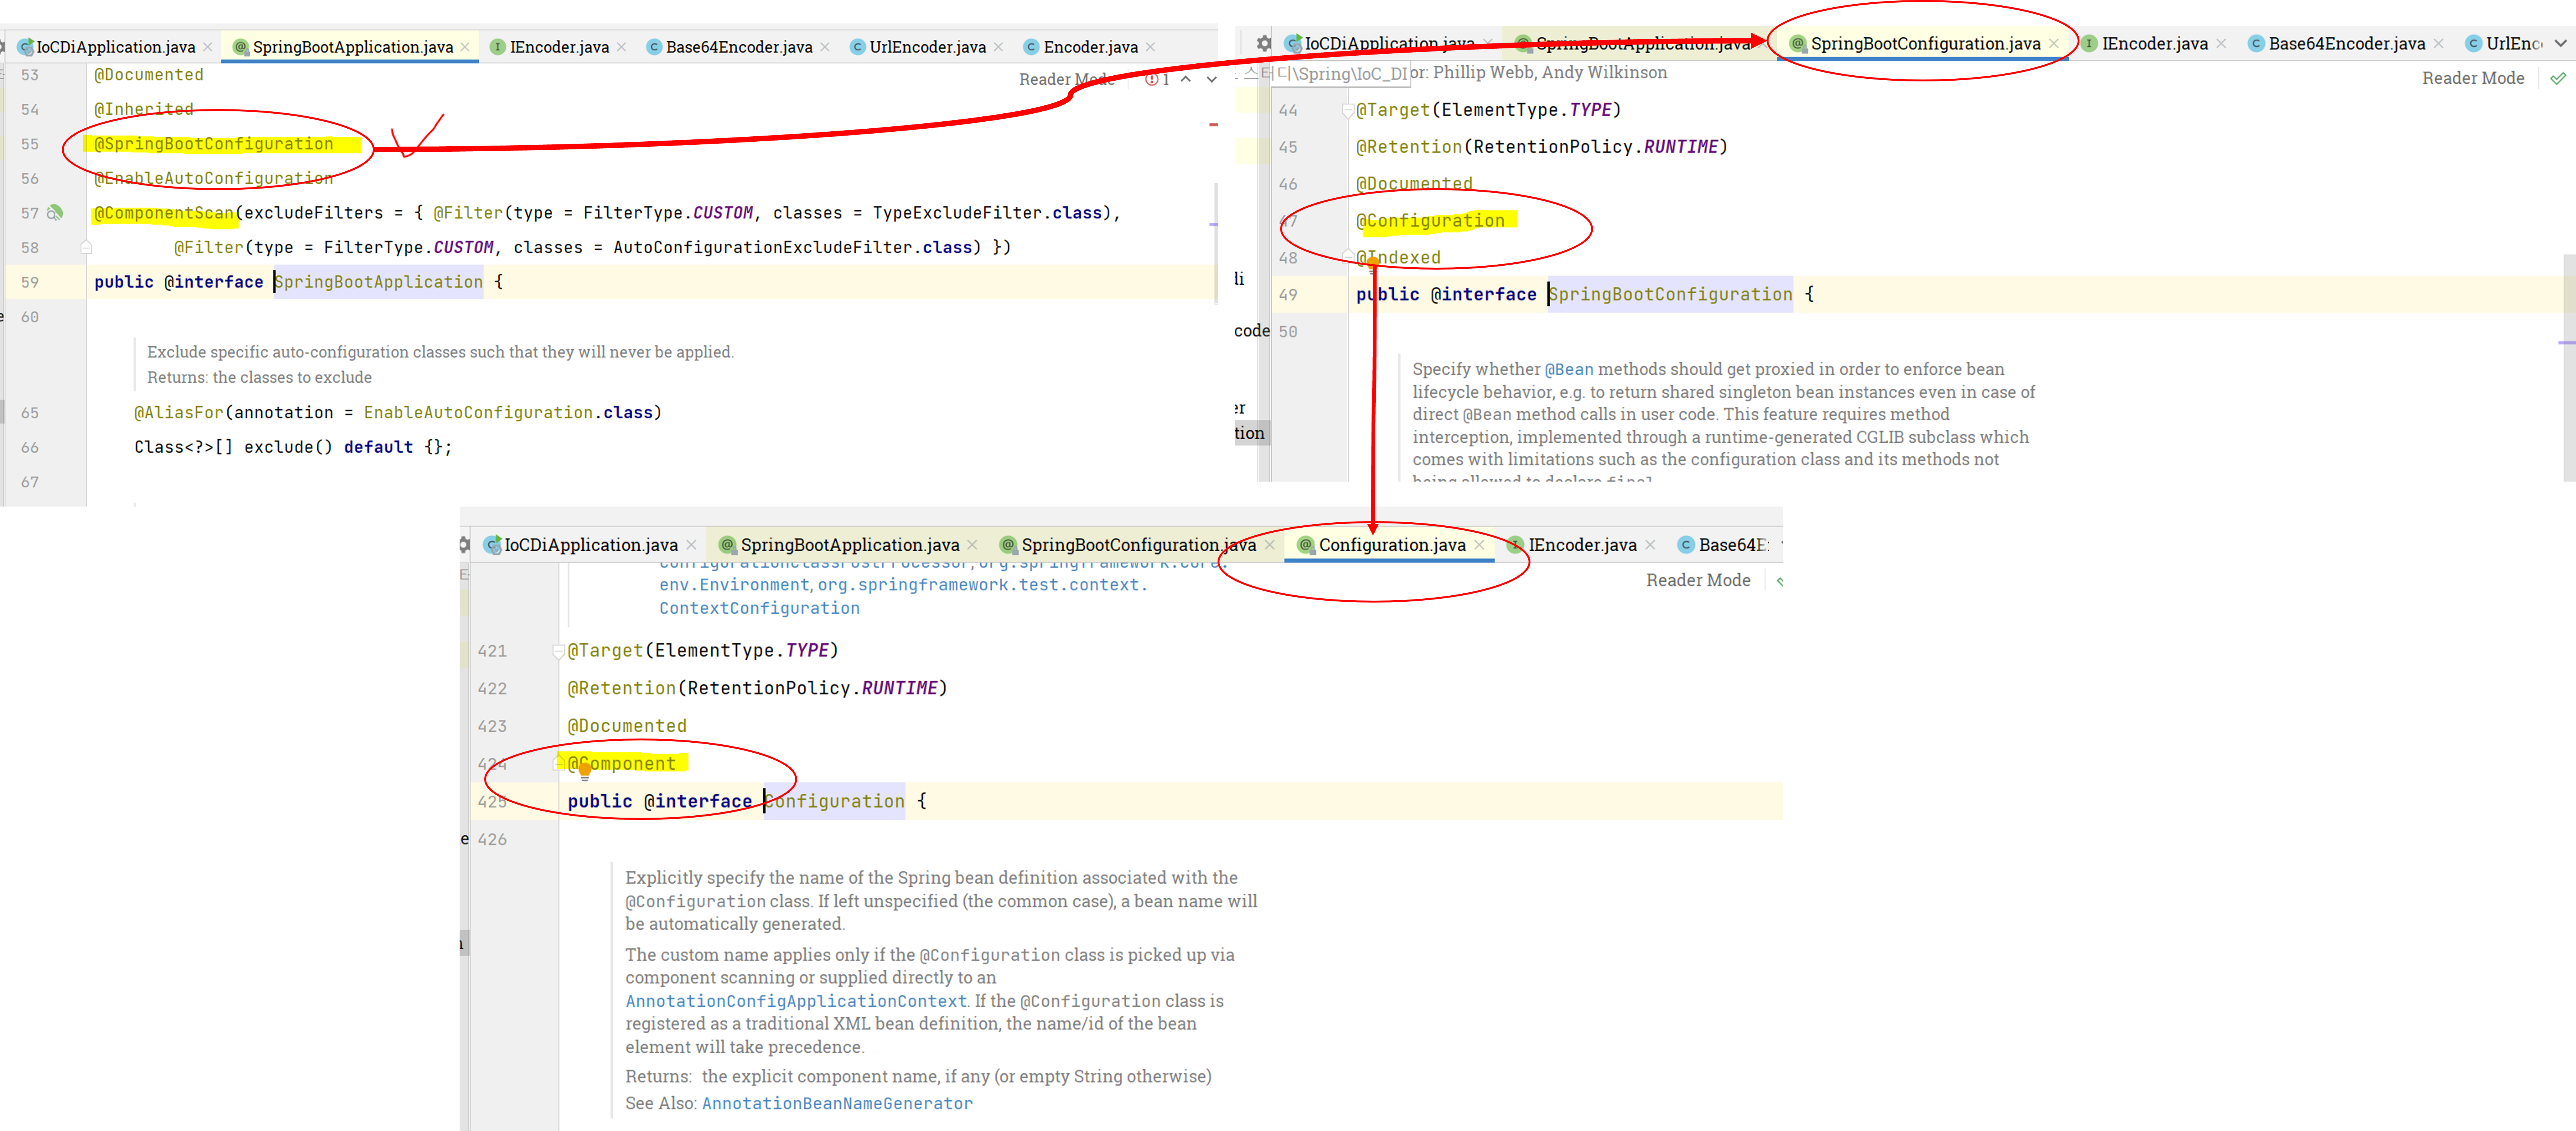Open the AnnotationConfigApplicationContext link
Image resolution: width=2576 pixels, height=1131 pixels.
click(796, 1001)
